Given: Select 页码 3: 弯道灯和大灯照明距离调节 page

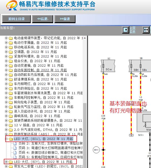Looking at the screenshot, I should pyautogui.click(x=51, y=148).
